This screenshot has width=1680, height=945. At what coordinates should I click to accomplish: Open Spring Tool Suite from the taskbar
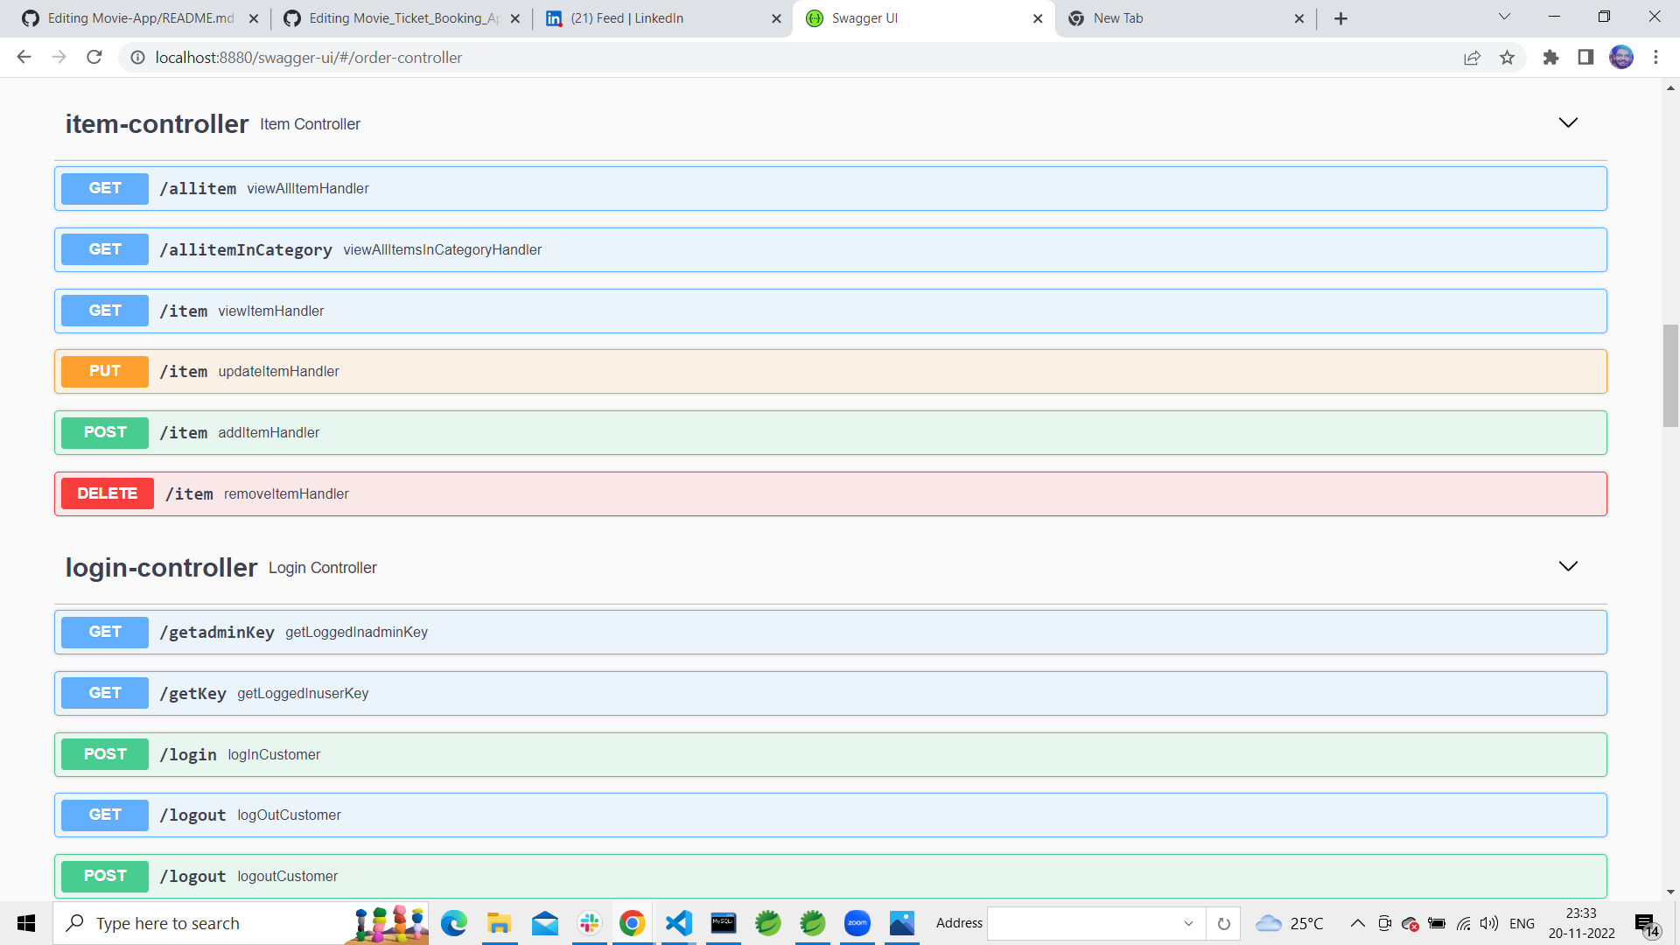767,923
